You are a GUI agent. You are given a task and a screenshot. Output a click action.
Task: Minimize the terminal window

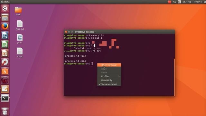pyautogui.click(x=69, y=32)
